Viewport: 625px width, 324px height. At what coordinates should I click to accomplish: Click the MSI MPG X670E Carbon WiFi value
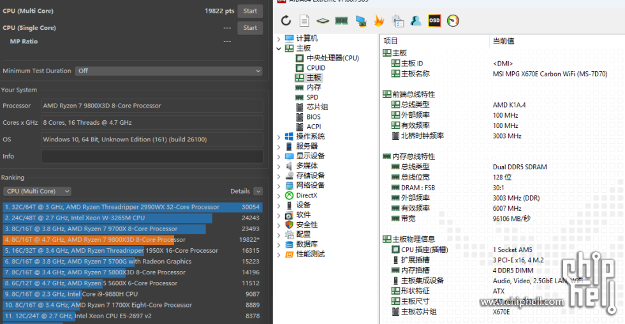click(550, 74)
